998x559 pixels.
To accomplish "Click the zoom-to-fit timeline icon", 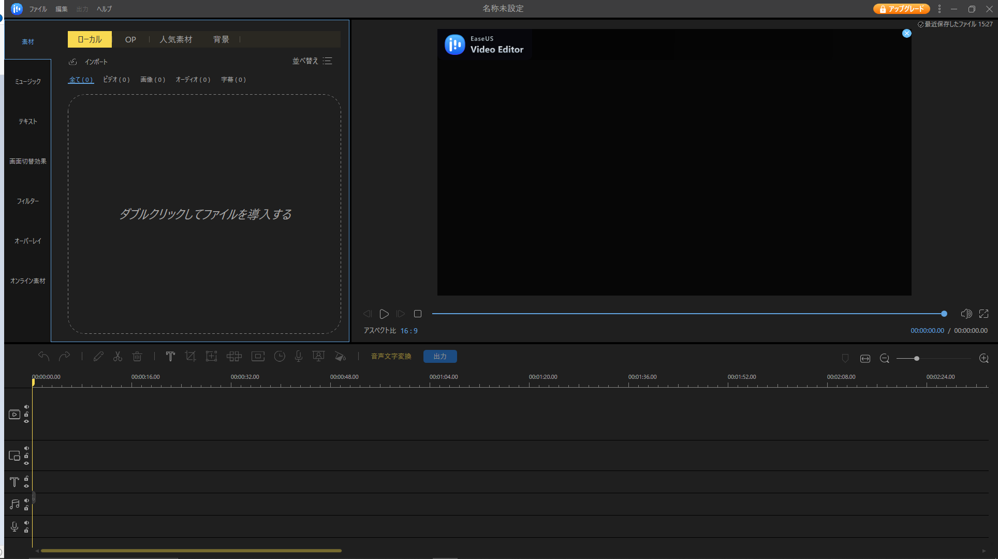I will pos(865,359).
